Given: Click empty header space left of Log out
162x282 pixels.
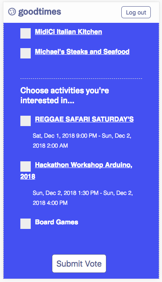Looking at the screenshot, I should pos(91,12).
